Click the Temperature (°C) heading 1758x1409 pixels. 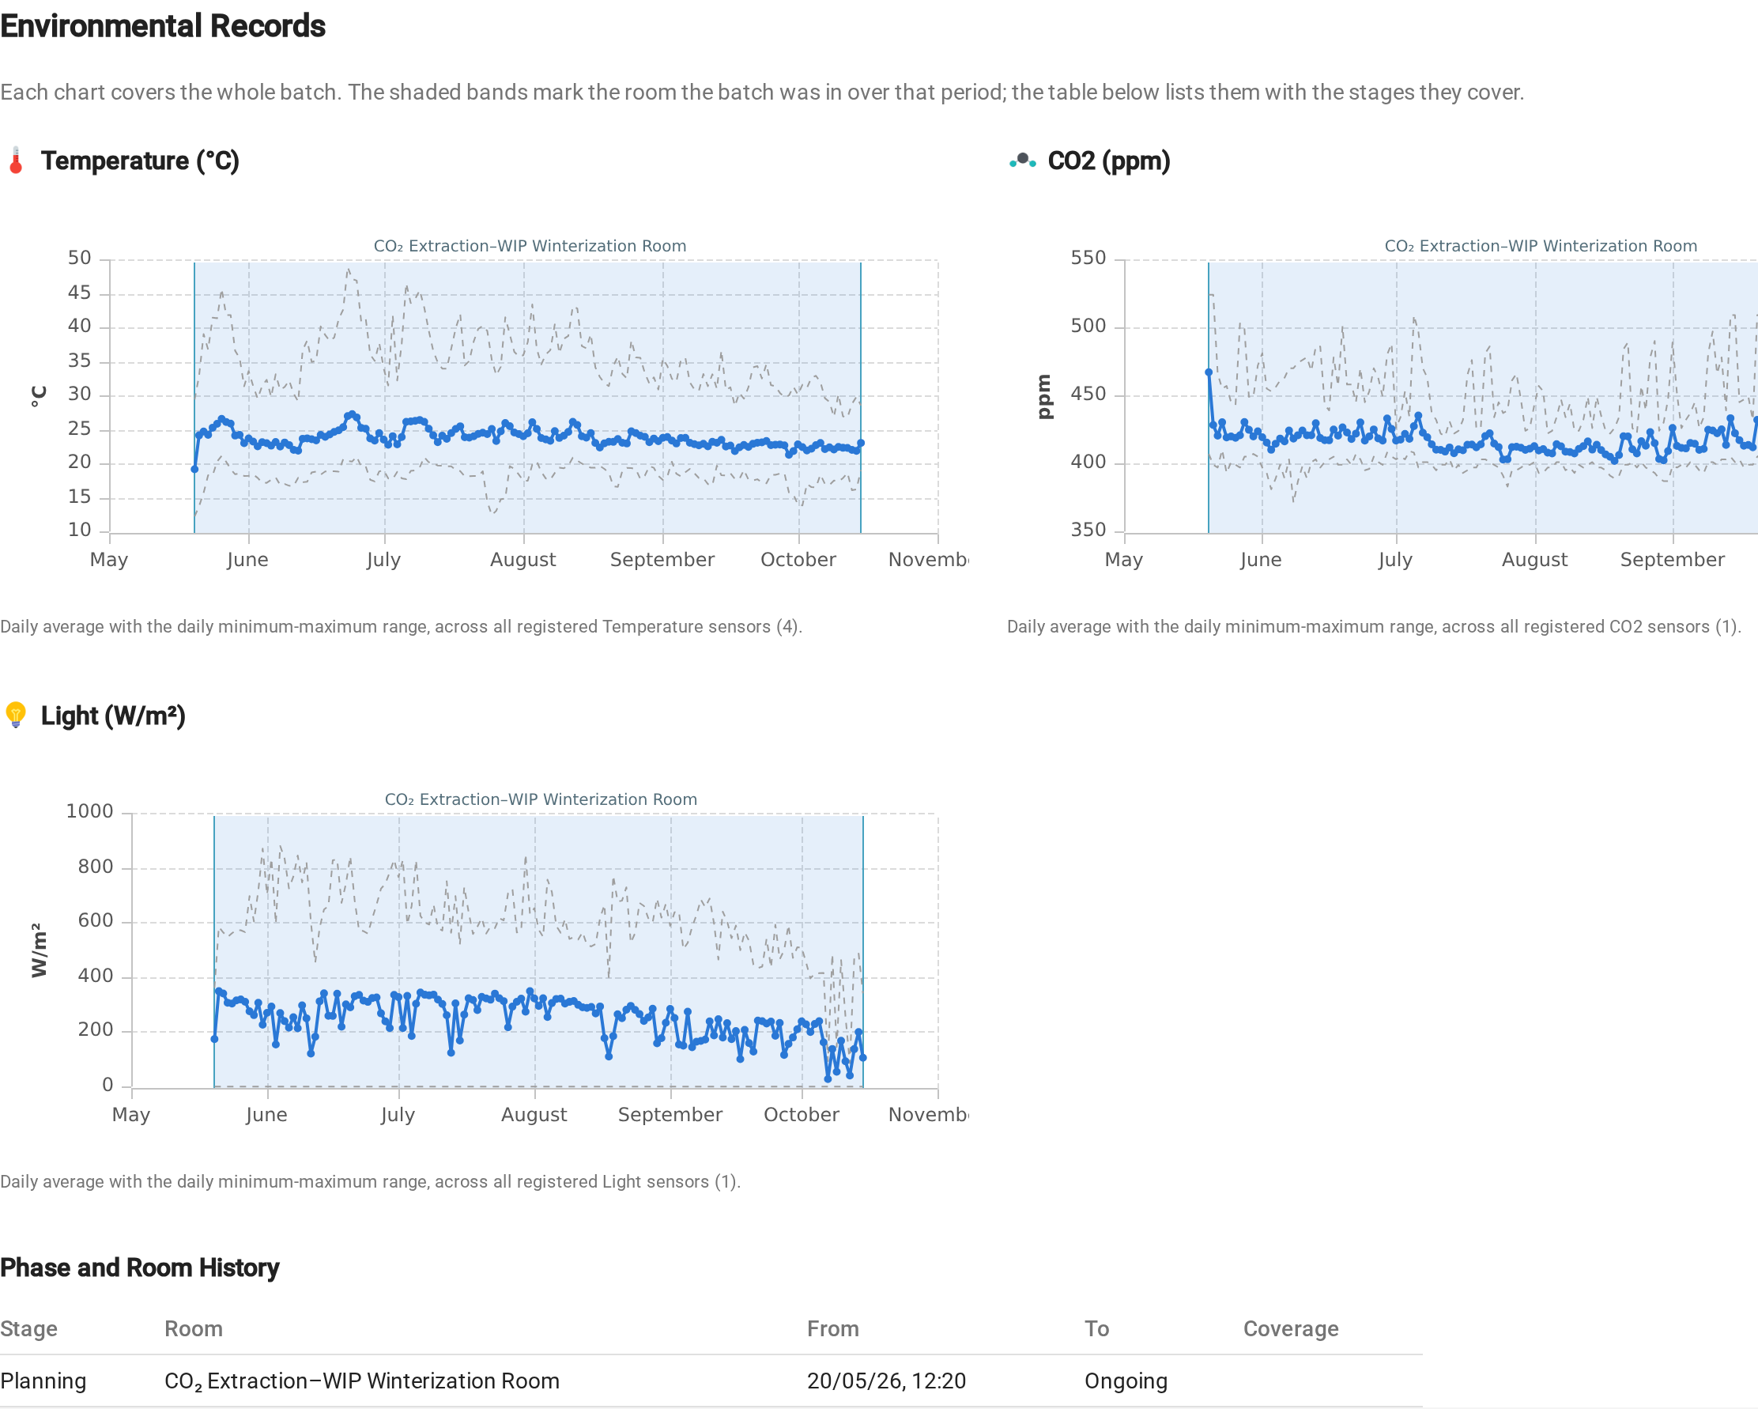pyautogui.click(x=140, y=161)
